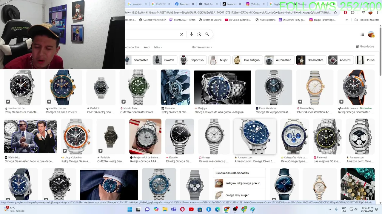Switch to the Web search tab

(x=147, y=47)
